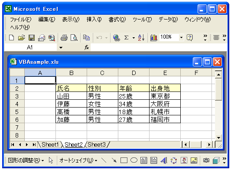The width and height of the screenshot is (231, 170).
Task: Open the ヘルプ(H) menu
Action: click(20, 27)
